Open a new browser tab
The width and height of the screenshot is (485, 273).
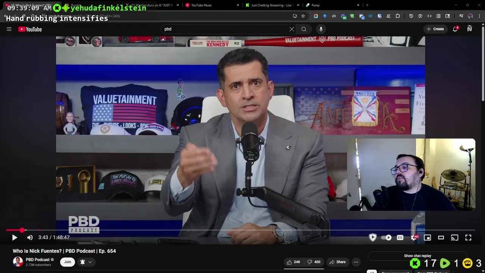coord(367,5)
